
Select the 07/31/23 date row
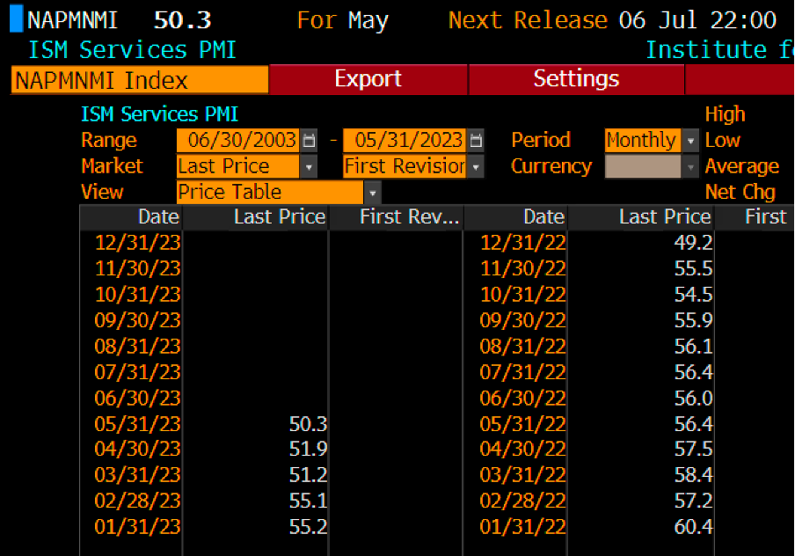[138, 372]
